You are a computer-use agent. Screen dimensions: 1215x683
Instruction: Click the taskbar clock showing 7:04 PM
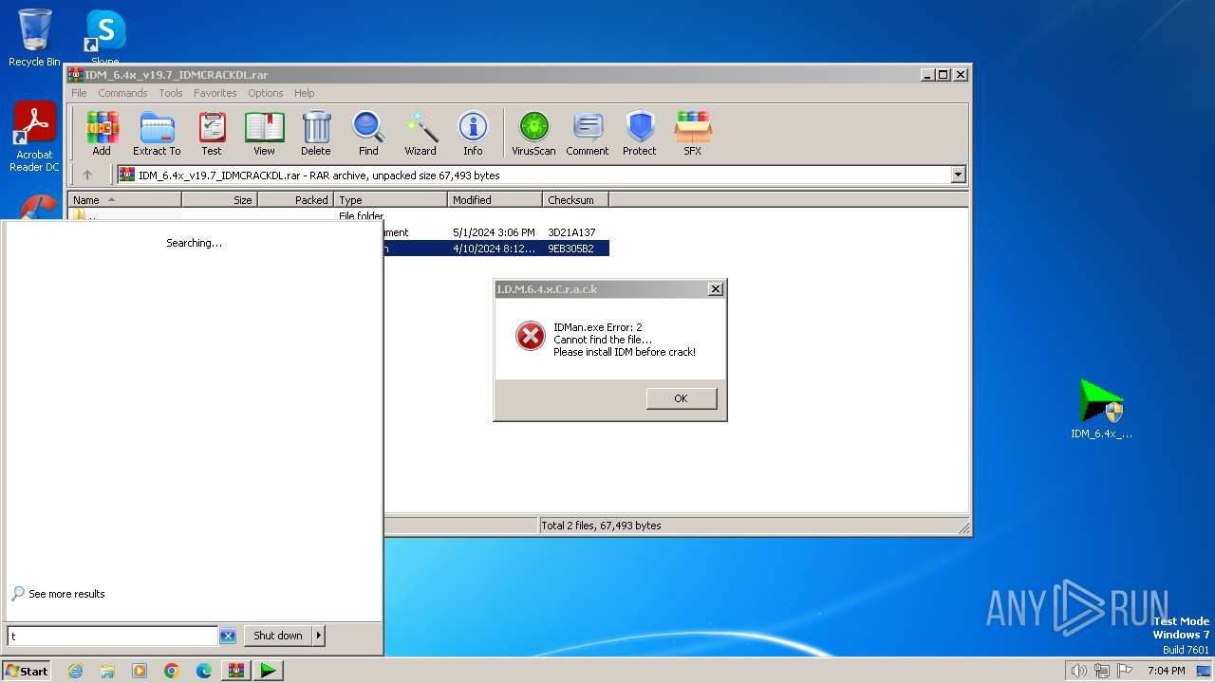tap(1166, 671)
